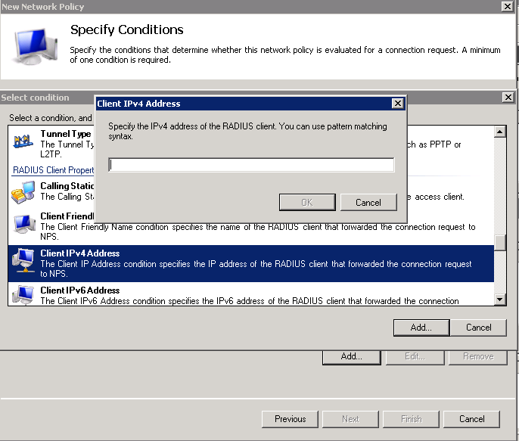Select the Client IPv4 Address condition title
The image size is (519, 441).
(79, 253)
